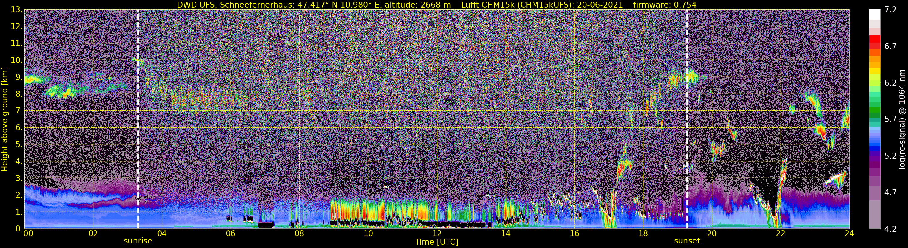Image resolution: width=908 pixels, height=248 pixels.
Task: Click the 'Time [UTC]' axis label
Action: pos(437,242)
